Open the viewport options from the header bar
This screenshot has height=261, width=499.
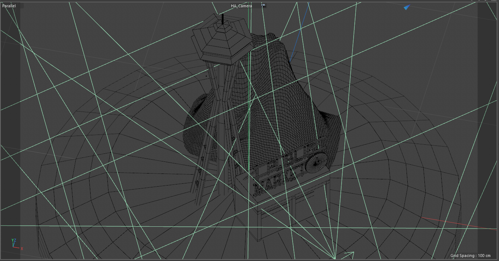point(263,5)
